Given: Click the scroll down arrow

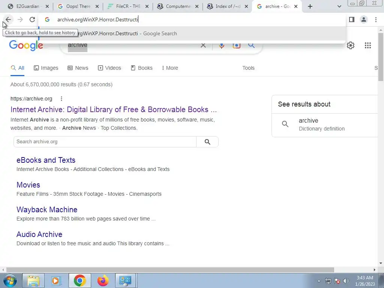Looking at the screenshot, I should [x=381, y=263].
